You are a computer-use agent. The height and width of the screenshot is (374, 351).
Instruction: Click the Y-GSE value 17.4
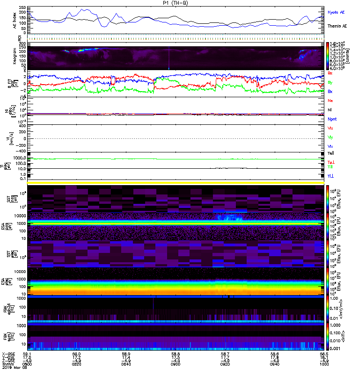(x=126, y=358)
